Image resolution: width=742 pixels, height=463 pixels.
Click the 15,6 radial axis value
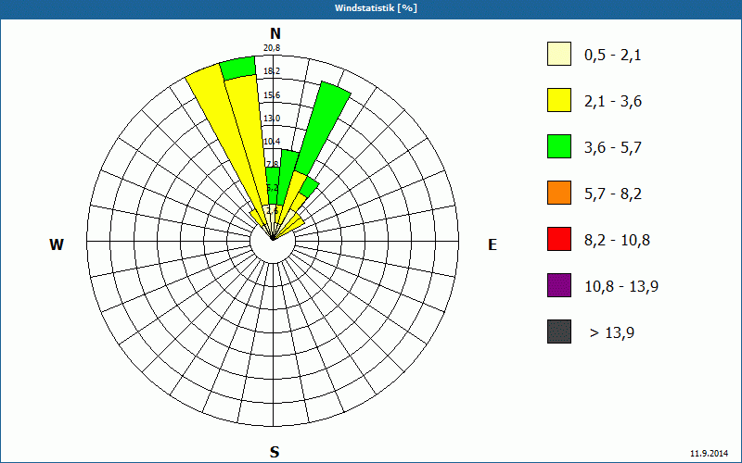[272, 95]
